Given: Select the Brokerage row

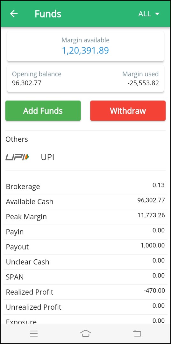Looking at the screenshot, I should (85, 186).
